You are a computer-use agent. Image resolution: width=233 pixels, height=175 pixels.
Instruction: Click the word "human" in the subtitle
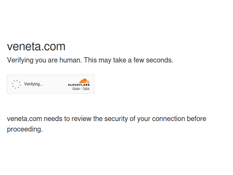[70, 60]
